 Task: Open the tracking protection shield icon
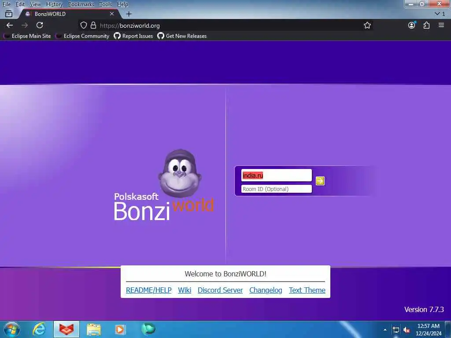[x=83, y=25]
